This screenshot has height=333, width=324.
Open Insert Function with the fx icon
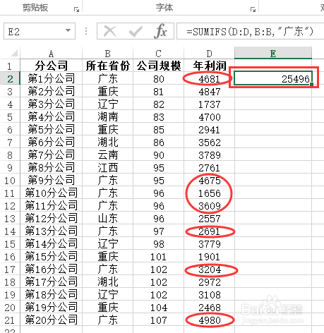[161, 31]
